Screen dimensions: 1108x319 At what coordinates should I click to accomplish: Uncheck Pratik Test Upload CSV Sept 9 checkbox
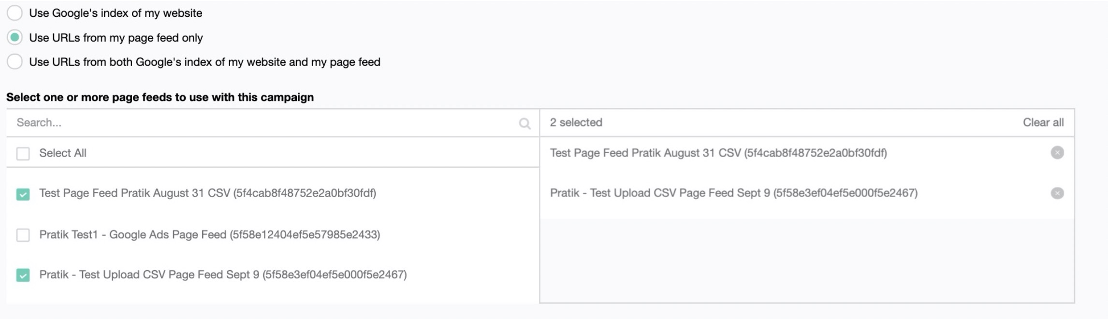click(x=23, y=275)
